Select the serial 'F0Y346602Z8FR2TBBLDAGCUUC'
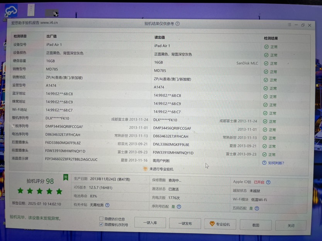The image size is (322, 241). pyautogui.click(x=71, y=159)
